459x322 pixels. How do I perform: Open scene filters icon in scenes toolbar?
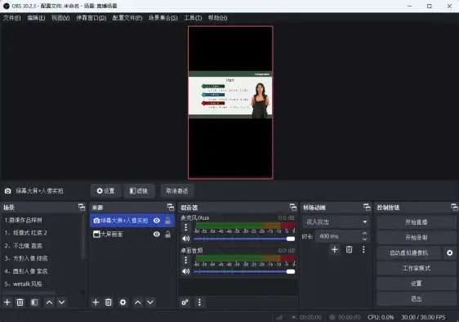[x=34, y=302]
